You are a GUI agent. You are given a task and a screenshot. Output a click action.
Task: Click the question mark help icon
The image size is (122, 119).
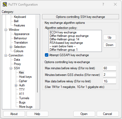pyautogui.click(x=103, y=4)
